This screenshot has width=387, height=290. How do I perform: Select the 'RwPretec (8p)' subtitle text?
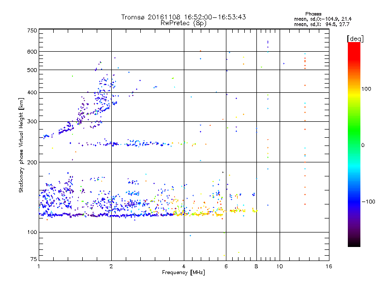[x=183, y=23]
